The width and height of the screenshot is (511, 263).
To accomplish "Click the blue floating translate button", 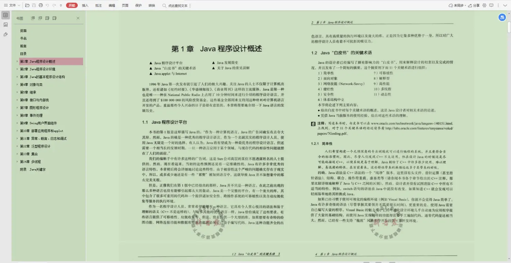I will (x=502, y=18).
